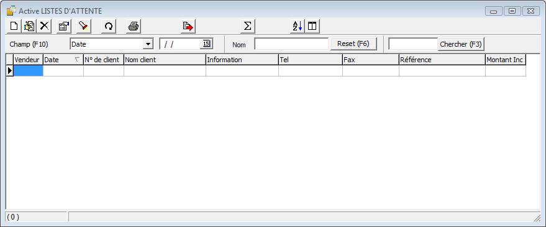Click the delete X toolbar icon
This screenshot has width=546, height=227.
coord(45,26)
